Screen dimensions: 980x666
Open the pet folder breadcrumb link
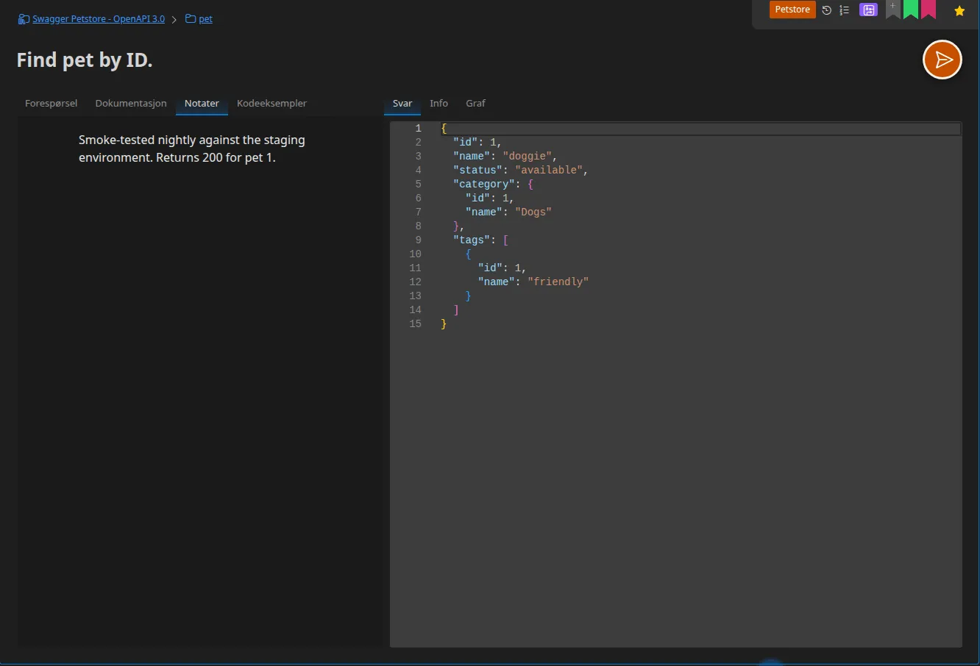205,19
